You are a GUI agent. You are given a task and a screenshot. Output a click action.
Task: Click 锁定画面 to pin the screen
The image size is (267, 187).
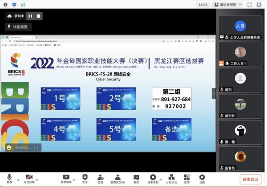pos(18,27)
